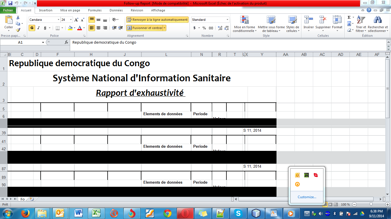Screen dimensions: 391x219
Task: Click the center horizontal alignment icon
Action: (x=98, y=28)
